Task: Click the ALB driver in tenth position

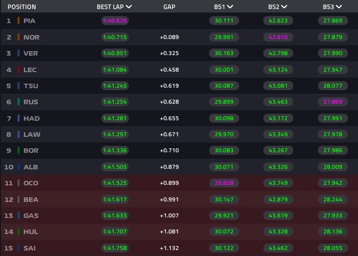Action: (x=31, y=167)
